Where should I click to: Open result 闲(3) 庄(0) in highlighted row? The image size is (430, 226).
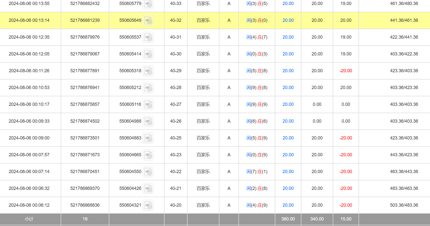[257, 20]
